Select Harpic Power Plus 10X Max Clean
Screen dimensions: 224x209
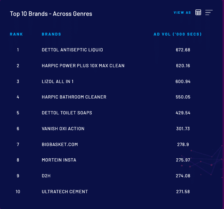(x=83, y=66)
